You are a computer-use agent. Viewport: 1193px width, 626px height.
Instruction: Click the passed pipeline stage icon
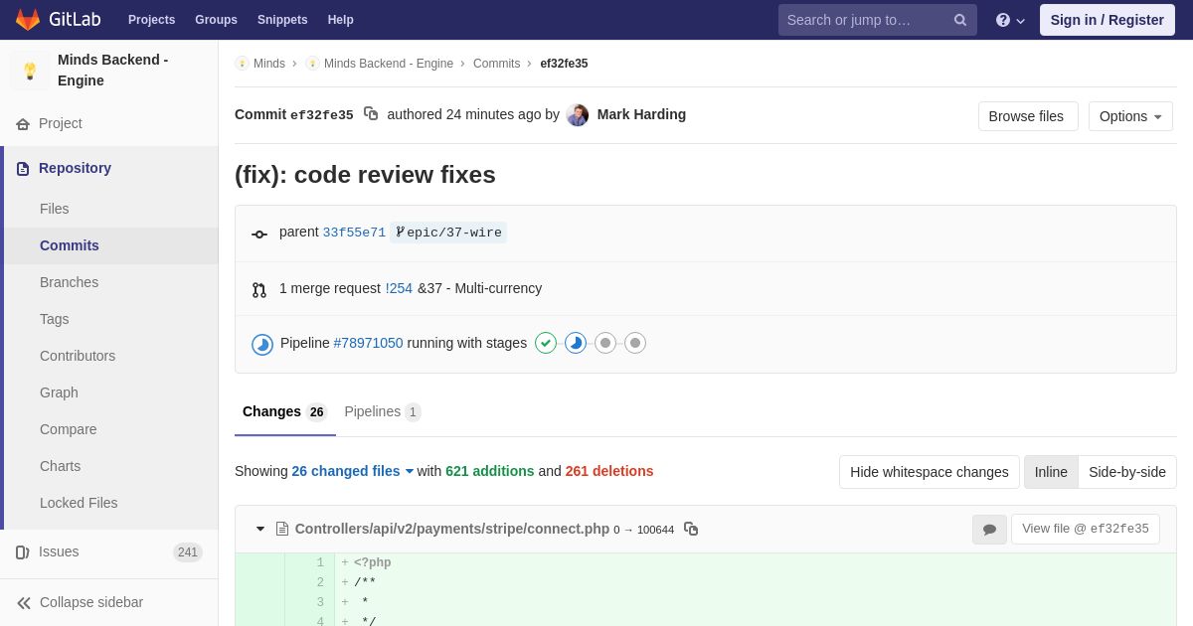click(x=546, y=343)
